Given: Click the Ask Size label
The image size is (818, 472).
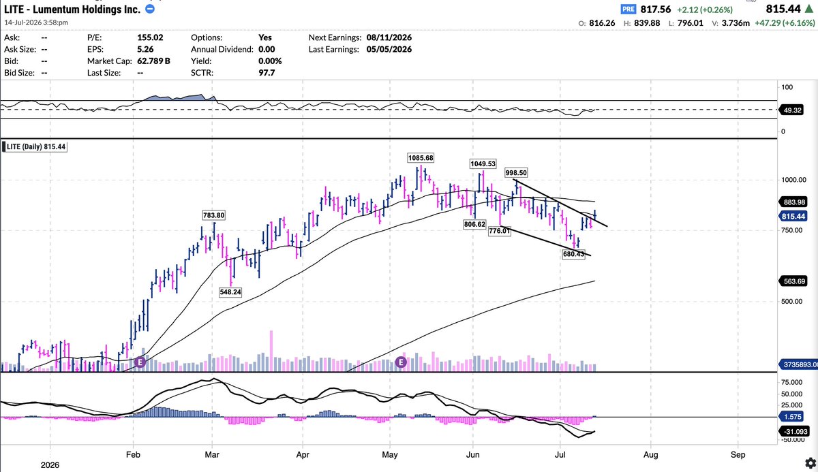Looking at the screenshot, I should click(21, 49).
